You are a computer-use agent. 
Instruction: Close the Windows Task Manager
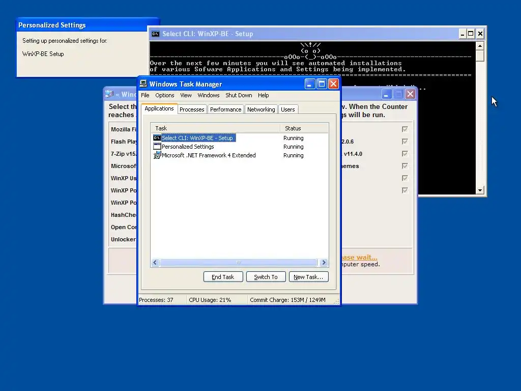[333, 84]
